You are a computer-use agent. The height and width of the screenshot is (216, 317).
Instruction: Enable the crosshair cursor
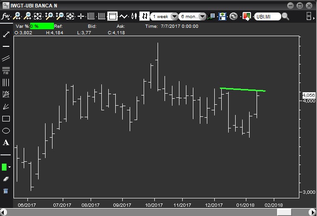[x=81, y=16]
